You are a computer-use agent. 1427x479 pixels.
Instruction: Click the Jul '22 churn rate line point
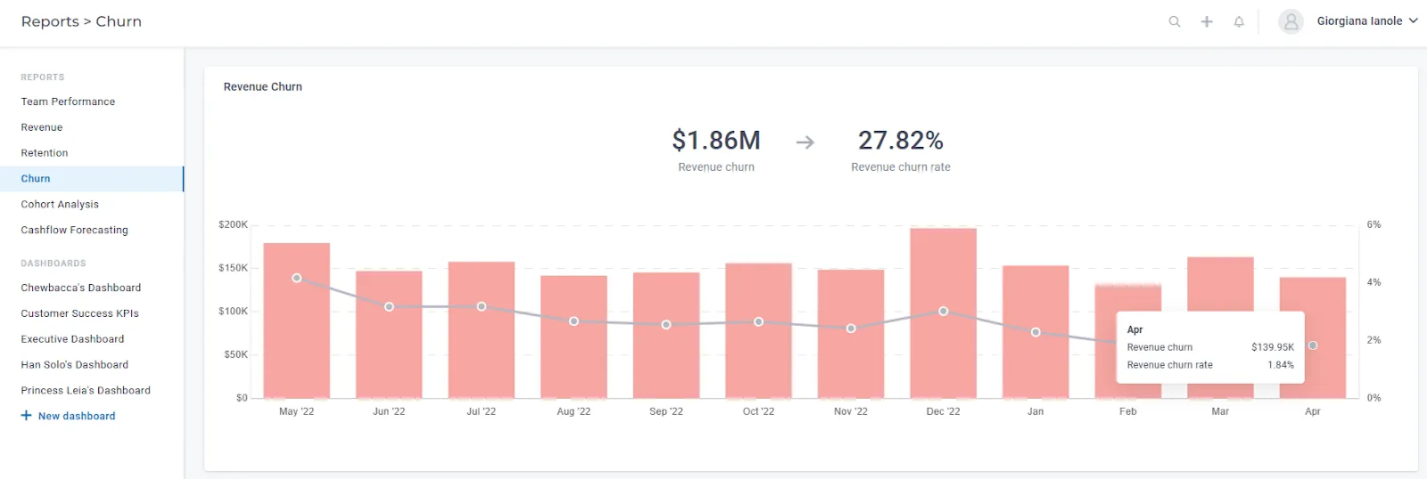[x=482, y=306]
